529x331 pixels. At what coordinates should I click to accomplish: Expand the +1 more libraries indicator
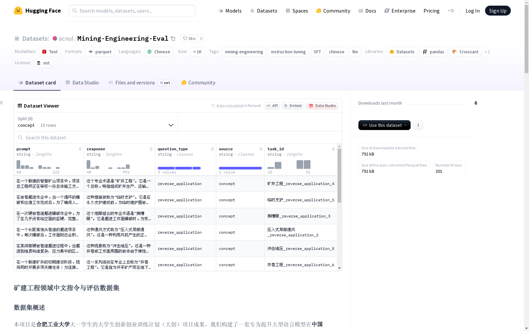487,52
